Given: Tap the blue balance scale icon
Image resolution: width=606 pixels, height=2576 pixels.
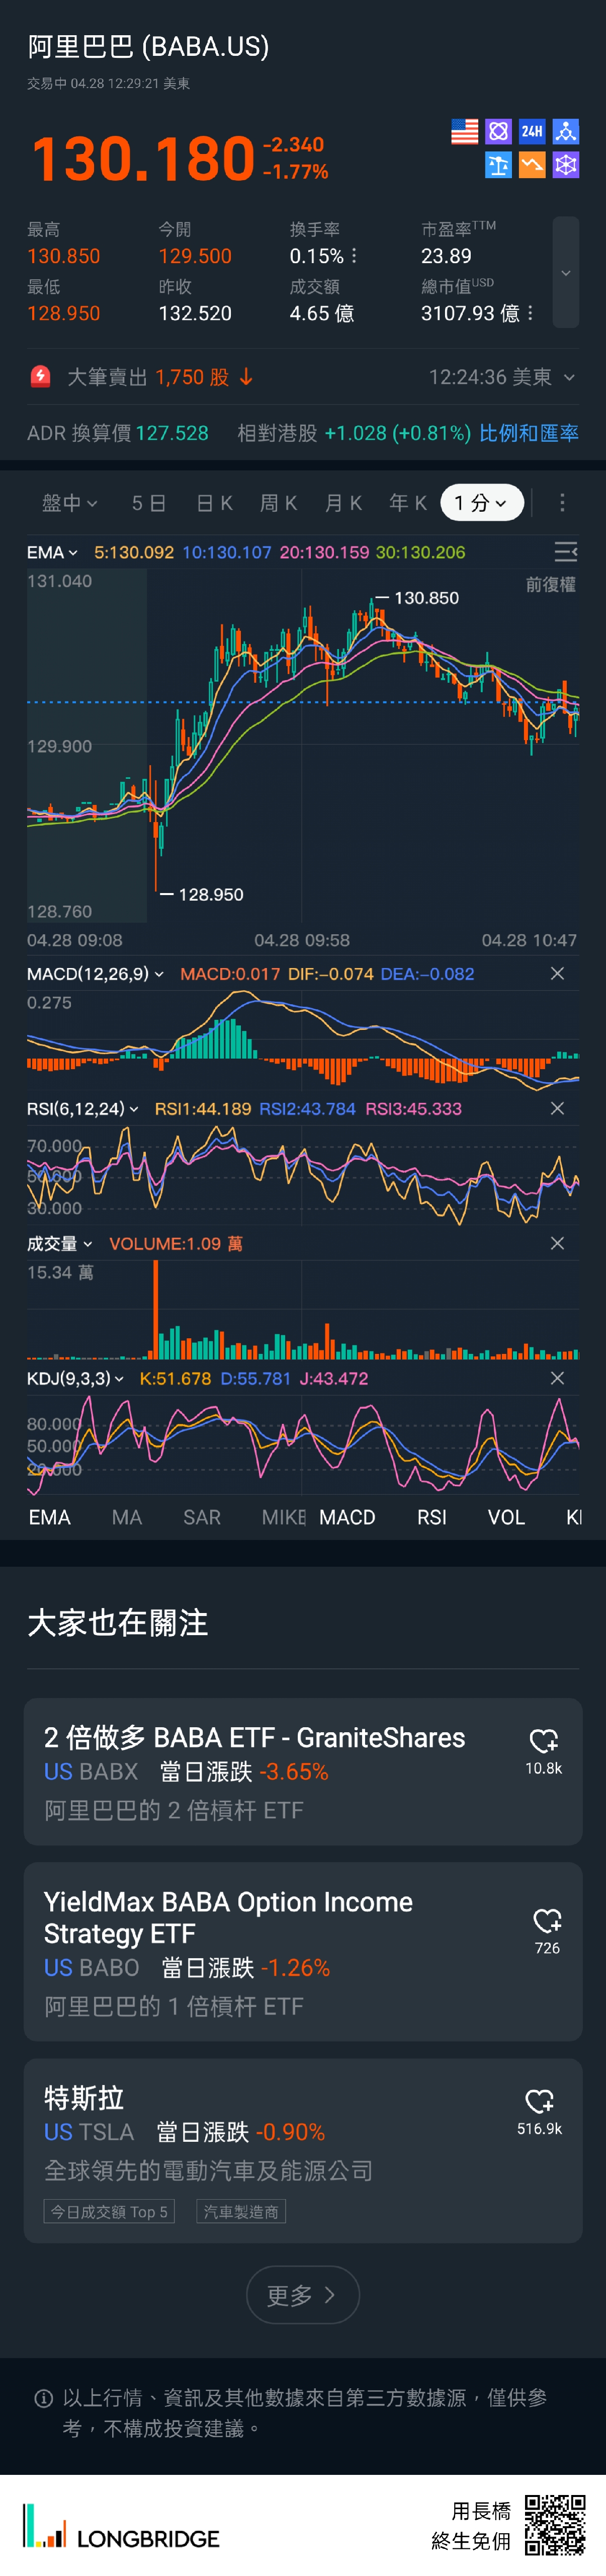Looking at the screenshot, I should click(498, 165).
